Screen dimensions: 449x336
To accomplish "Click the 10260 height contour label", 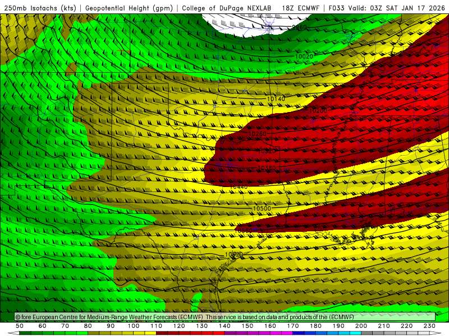I will click(x=257, y=134).
